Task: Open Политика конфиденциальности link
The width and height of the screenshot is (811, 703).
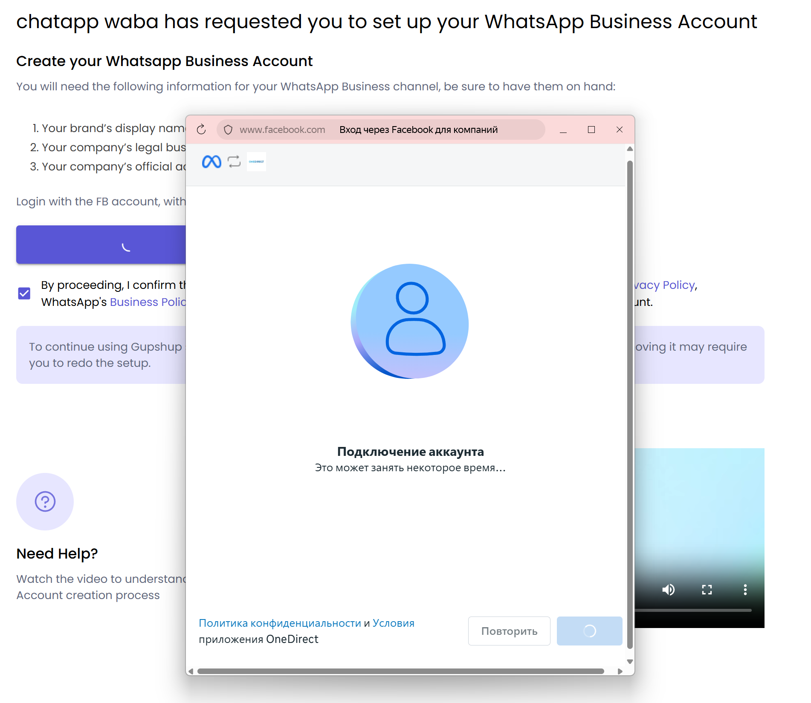Action: (280, 623)
